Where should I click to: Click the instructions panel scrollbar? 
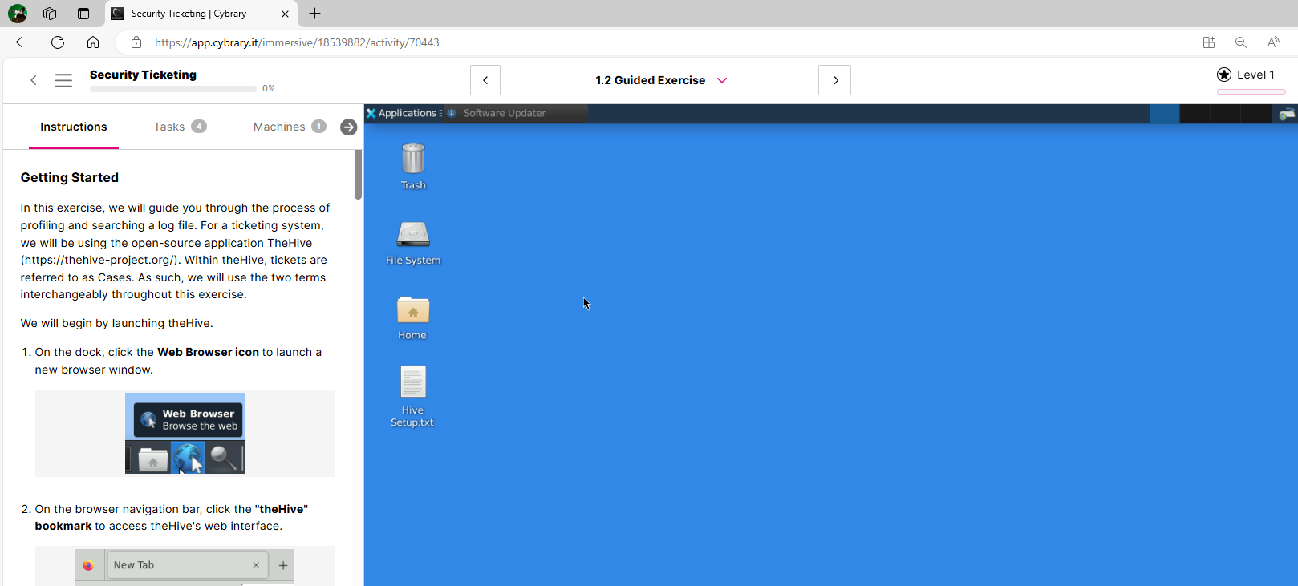pyautogui.click(x=358, y=175)
